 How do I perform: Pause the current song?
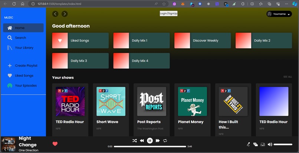[x=150, y=141]
